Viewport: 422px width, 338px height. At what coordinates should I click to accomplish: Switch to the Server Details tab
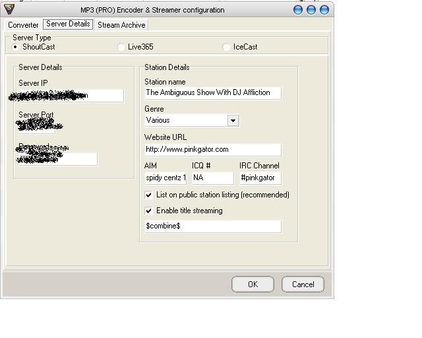point(68,24)
